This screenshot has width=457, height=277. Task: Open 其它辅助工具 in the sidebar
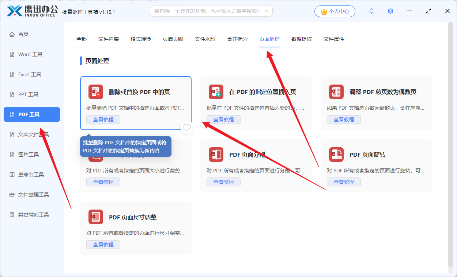32,215
